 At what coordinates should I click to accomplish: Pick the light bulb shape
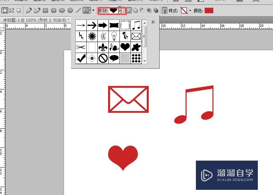tap(114, 36)
